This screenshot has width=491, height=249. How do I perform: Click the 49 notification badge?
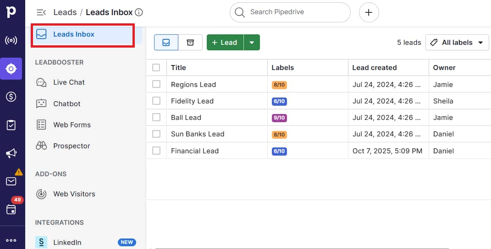[17, 200]
